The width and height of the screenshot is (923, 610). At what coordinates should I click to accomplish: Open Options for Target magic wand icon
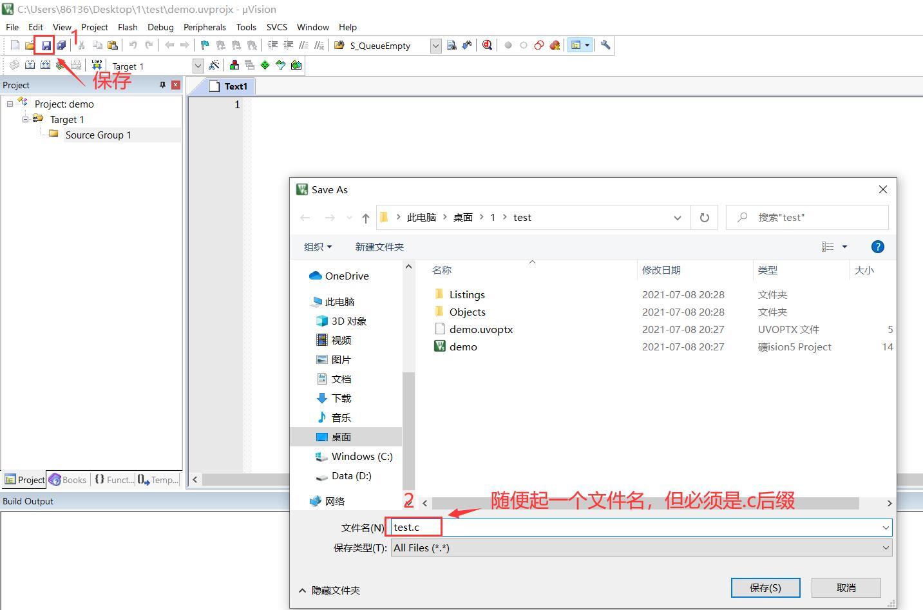(214, 65)
